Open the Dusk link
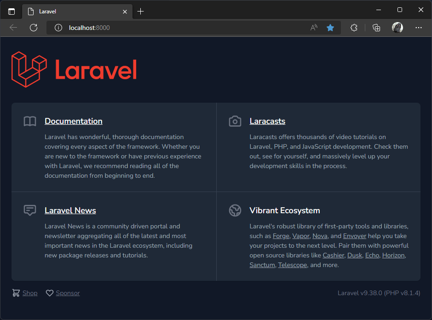Screen dimensions: 432x320 (x=355, y=255)
